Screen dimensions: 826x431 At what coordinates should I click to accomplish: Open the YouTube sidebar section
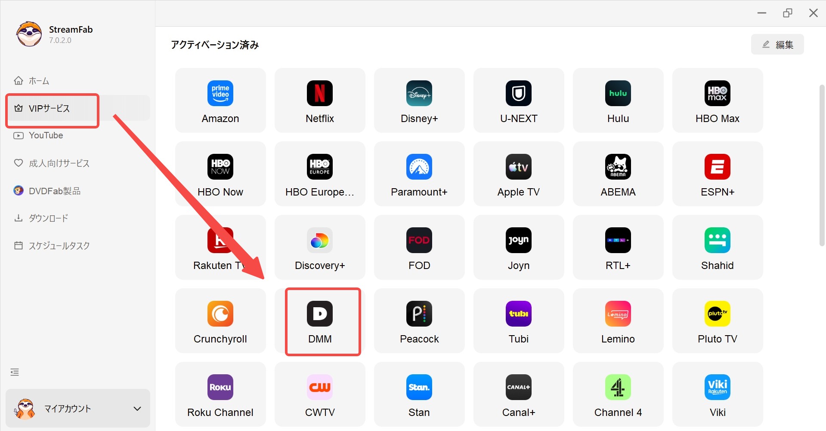pos(77,135)
